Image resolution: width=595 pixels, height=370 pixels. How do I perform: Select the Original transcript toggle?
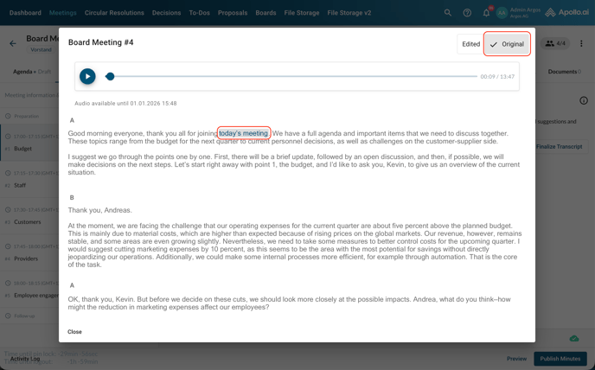(507, 44)
